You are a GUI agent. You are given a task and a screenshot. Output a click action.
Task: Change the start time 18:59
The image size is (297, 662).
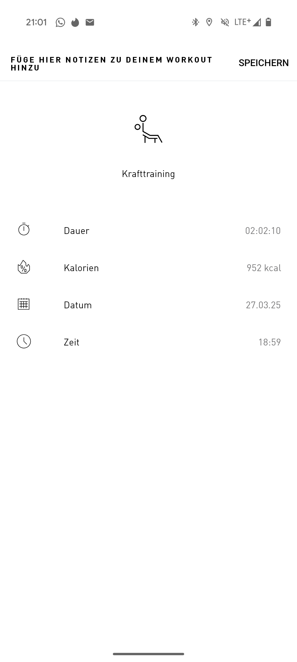[270, 342]
